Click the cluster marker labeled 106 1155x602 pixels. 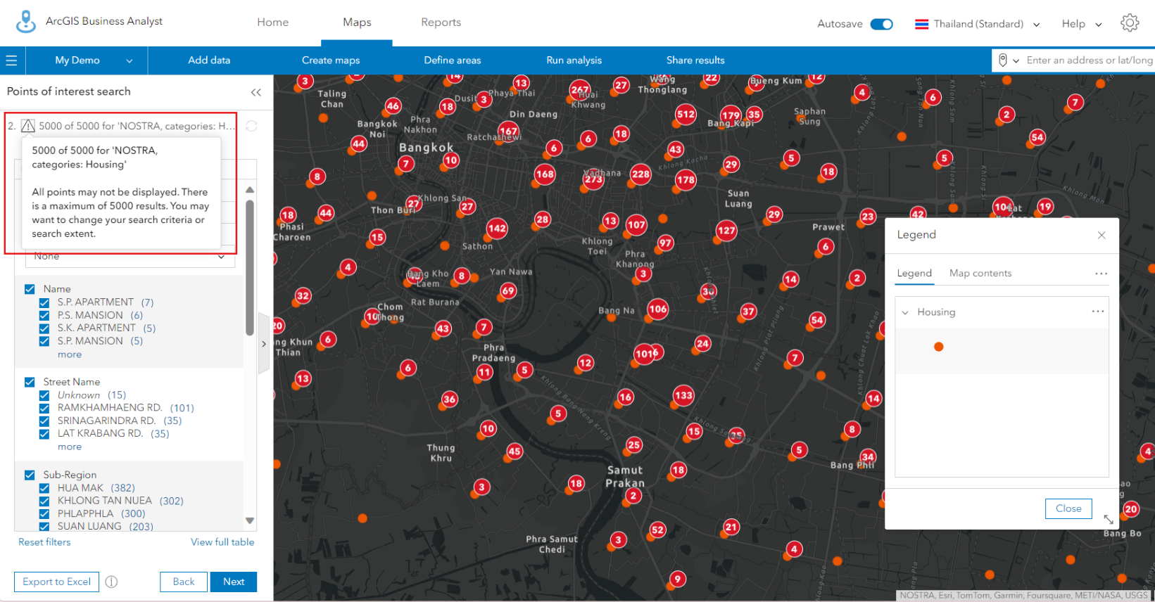(658, 309)
